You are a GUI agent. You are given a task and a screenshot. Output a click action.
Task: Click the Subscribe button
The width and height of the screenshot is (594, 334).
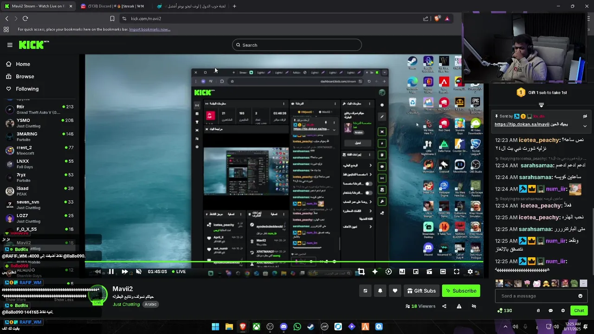[461, 291]
